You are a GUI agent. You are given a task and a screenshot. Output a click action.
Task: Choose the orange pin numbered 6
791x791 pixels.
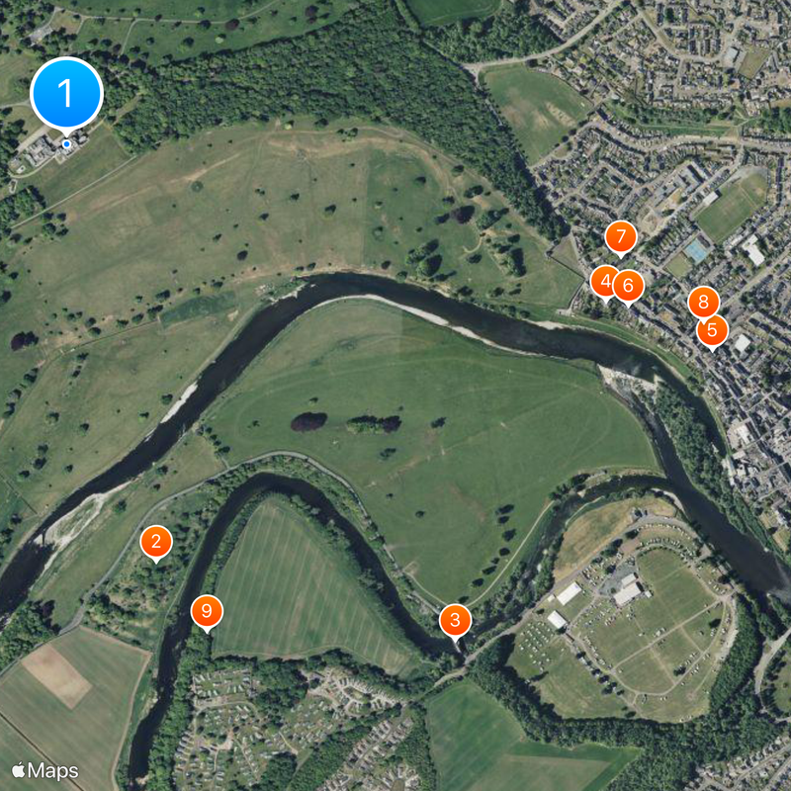pos(628,286)
